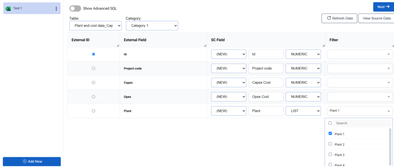Image resolution: width=394 pixels, height=167 pixels.
Task: Open the (NEW) dropdown in the Opex row
Action: point(229,97)
